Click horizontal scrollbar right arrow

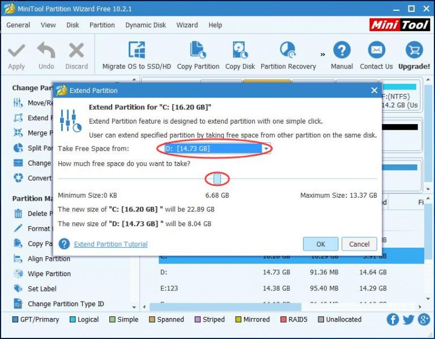point(420,307)
